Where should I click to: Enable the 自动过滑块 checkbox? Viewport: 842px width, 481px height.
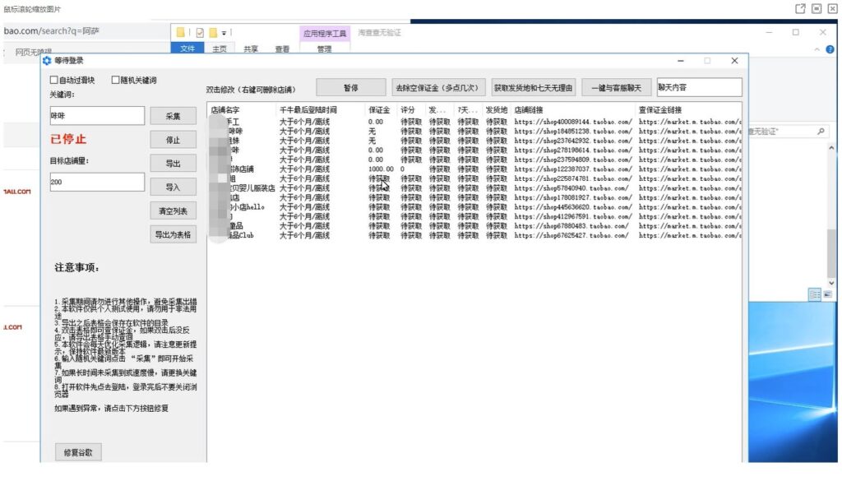point(54,81)
